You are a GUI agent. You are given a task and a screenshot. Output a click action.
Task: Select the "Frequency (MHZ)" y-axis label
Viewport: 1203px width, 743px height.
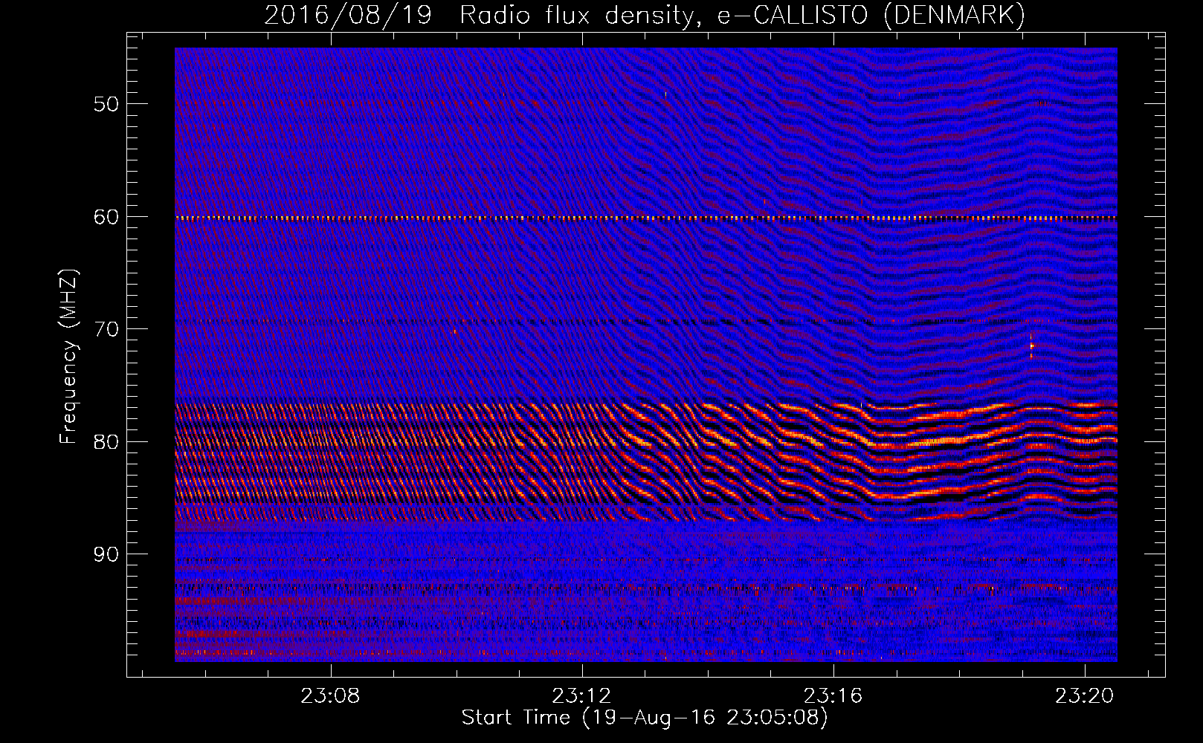click(68, 357)
